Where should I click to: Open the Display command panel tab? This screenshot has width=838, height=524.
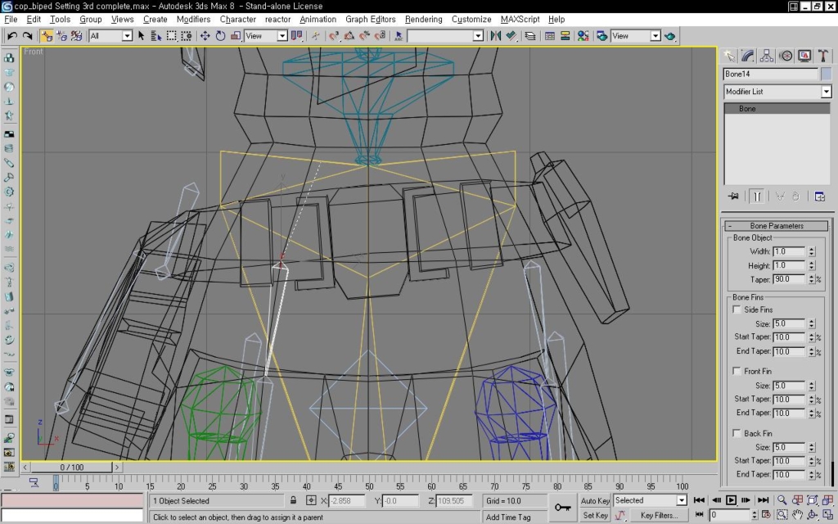click(x=804, y=56)
